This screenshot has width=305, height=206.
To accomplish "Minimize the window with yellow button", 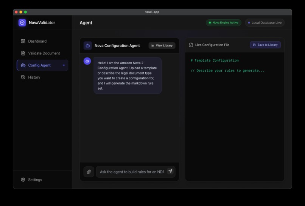I will tap(21, 12).
